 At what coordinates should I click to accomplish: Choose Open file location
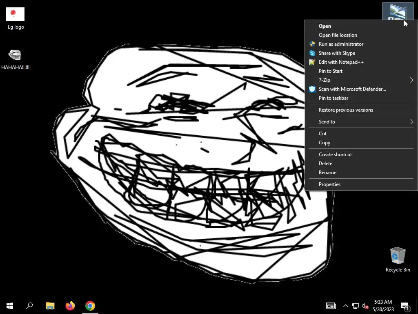(361, 35)
